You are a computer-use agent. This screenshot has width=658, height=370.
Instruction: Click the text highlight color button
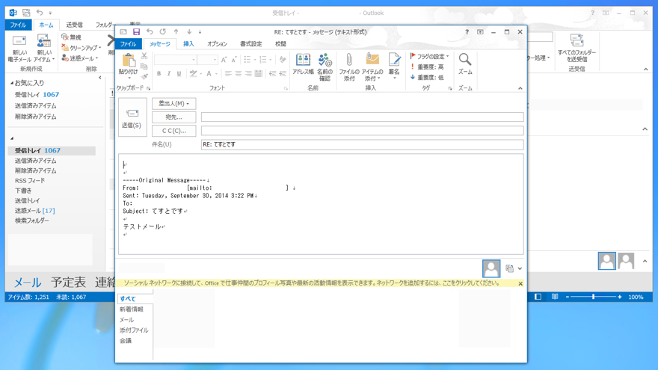click(x=193, y=74)
